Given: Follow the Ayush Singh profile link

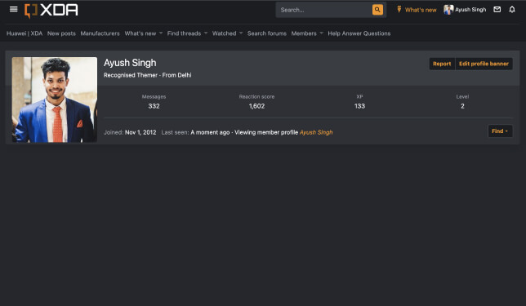Looking at the screenshot, I should [316, 132].
